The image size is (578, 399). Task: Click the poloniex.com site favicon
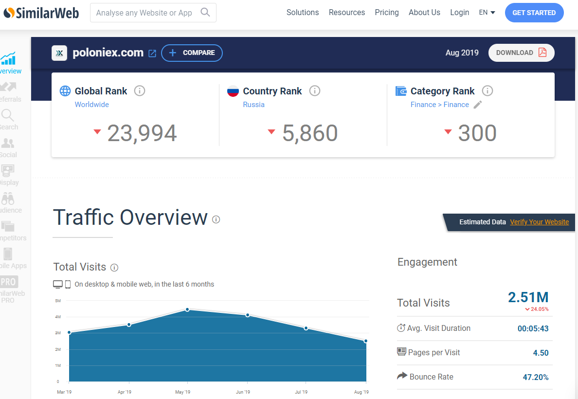coord(59,53)
